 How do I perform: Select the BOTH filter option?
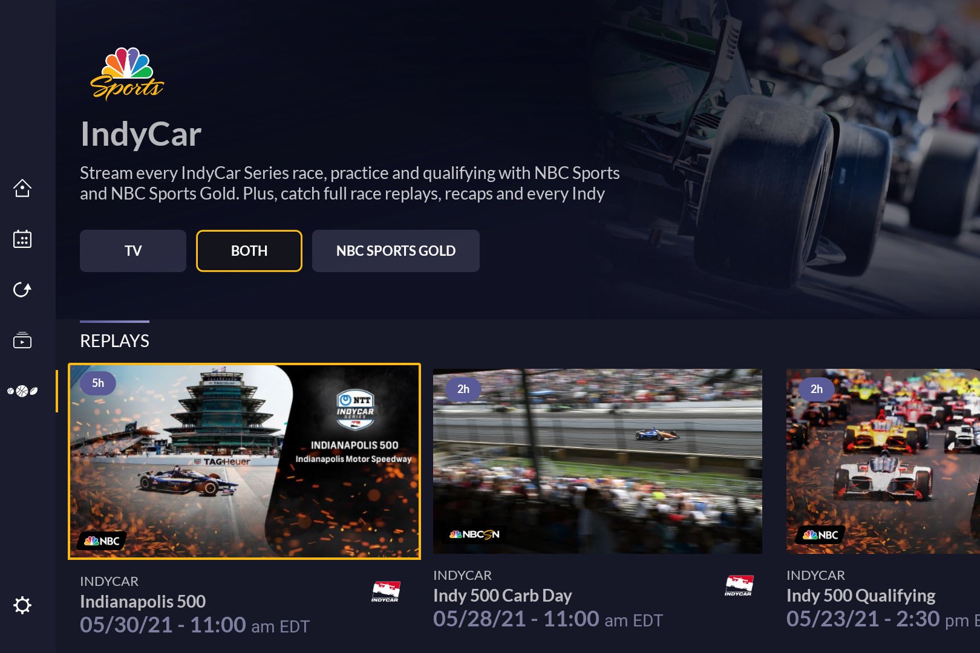249,251
